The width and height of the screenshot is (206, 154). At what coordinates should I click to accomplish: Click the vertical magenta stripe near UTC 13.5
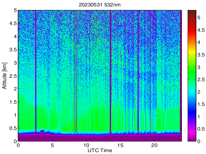pos(110,64)
